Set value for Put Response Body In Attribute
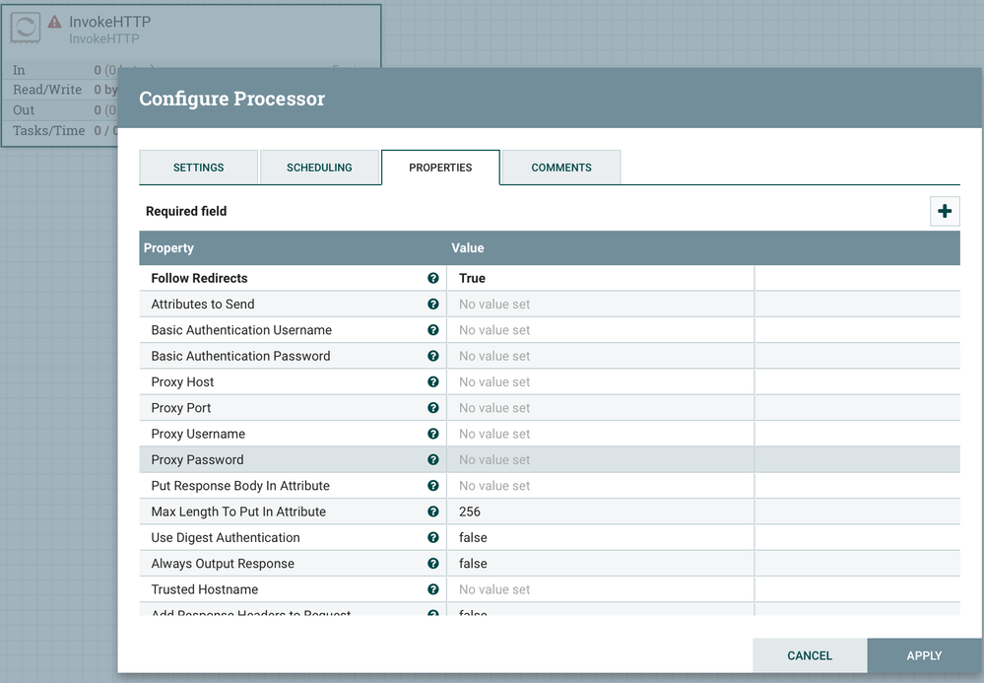 pyautogui.click(x=601, y=486)
